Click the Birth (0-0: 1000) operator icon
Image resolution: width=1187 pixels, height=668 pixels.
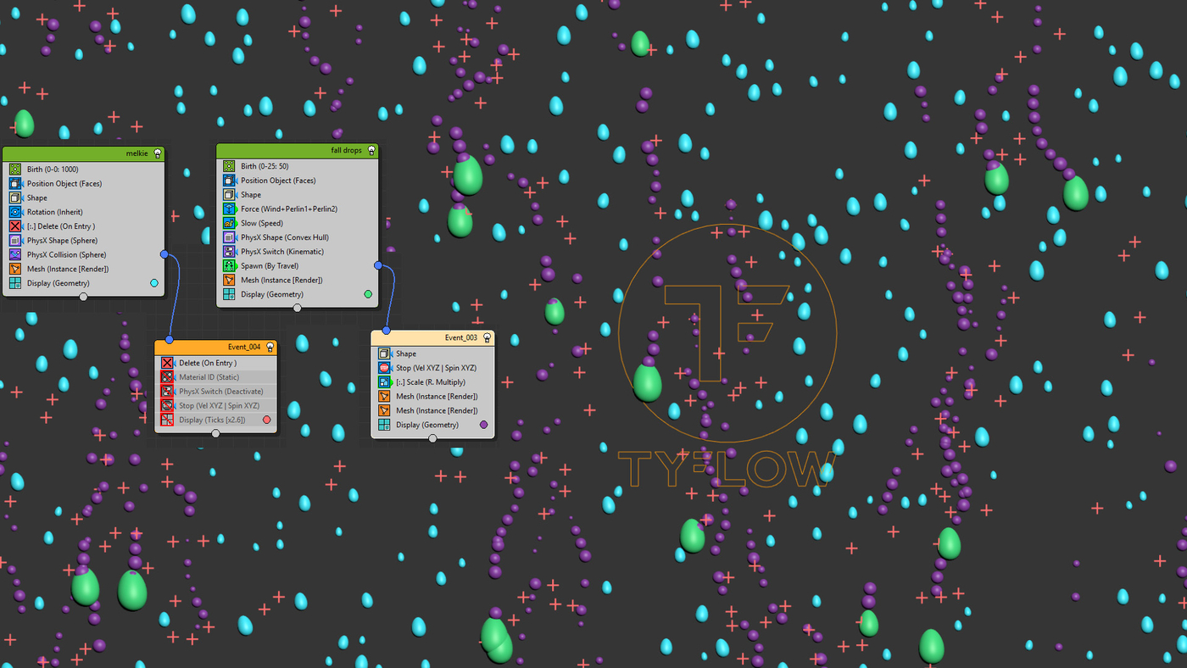(x=15, y=170)
